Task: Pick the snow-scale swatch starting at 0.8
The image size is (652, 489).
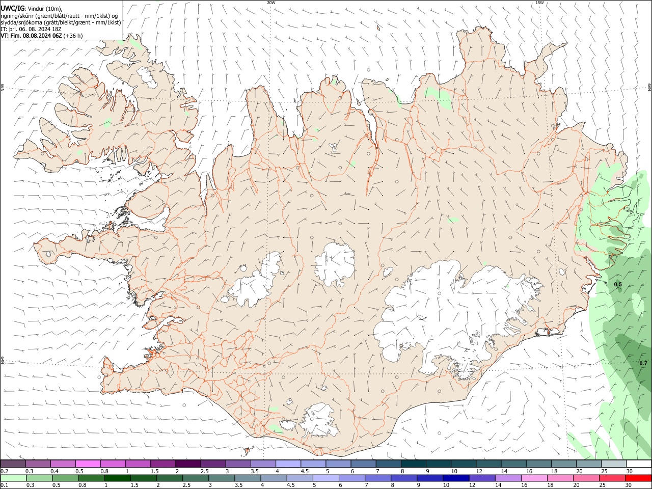Action: click(x=113, y=464)
